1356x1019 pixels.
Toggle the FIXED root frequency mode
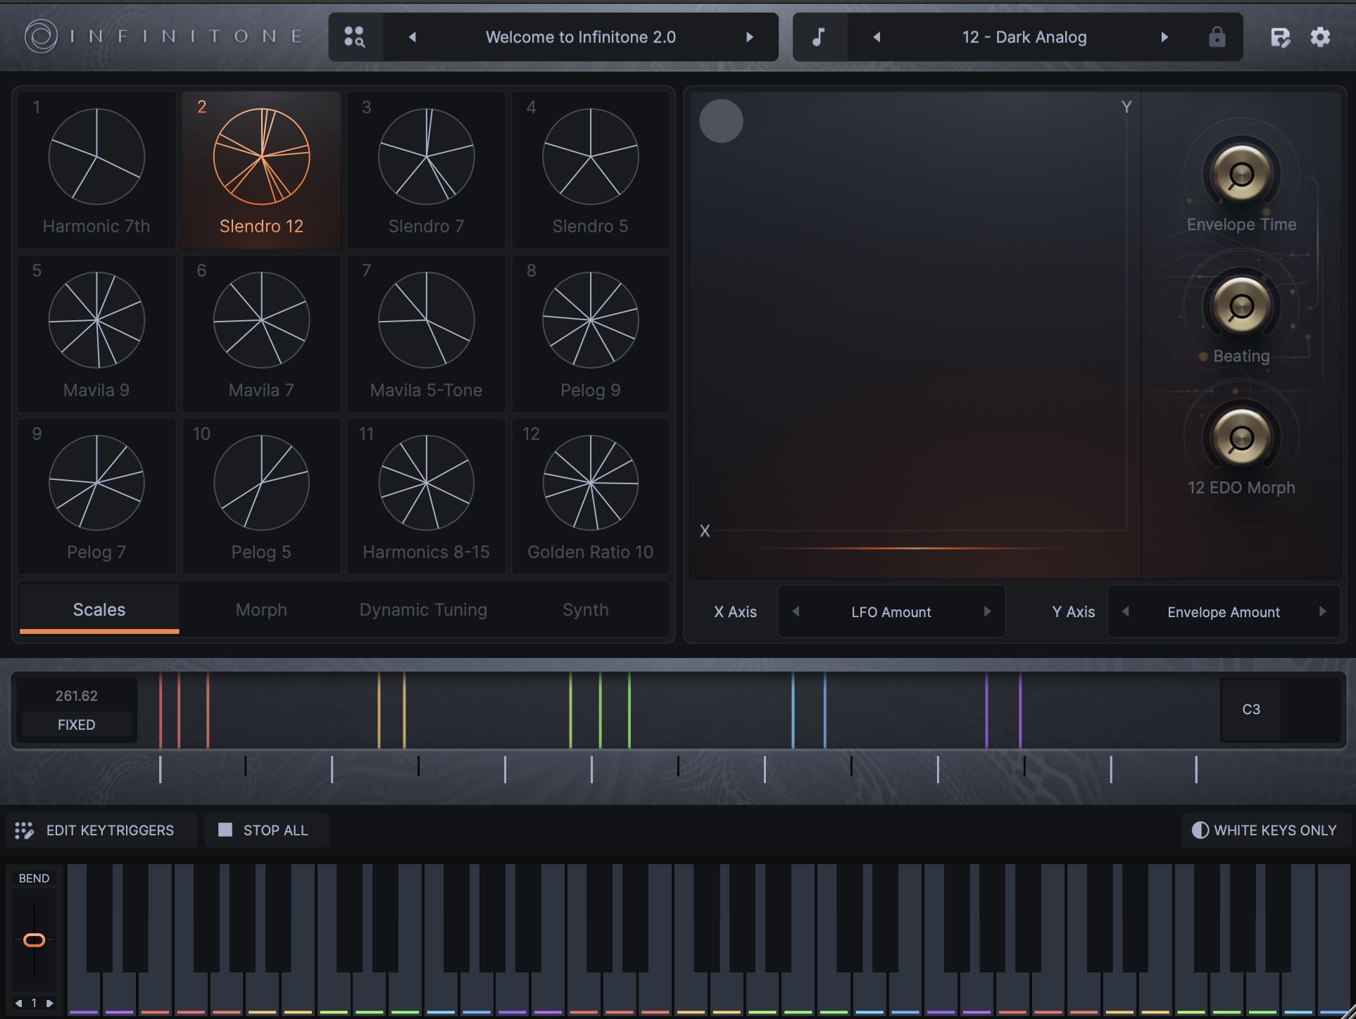point(76,725)
